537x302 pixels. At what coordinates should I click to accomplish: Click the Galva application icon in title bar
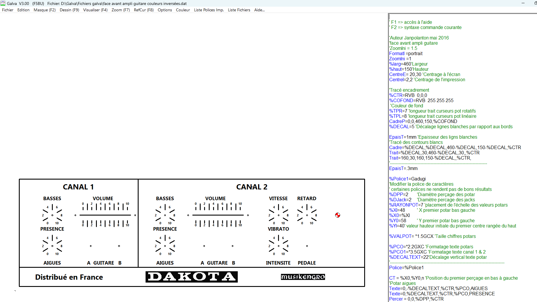[3, 3]
